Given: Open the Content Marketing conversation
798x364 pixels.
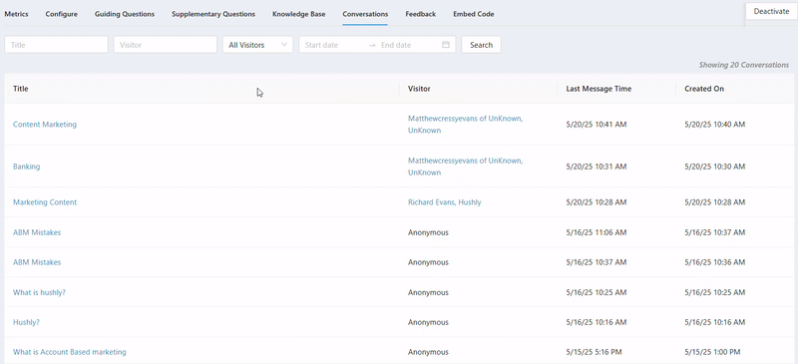Looking at the screenshot, I should click(x=45, y=125).
